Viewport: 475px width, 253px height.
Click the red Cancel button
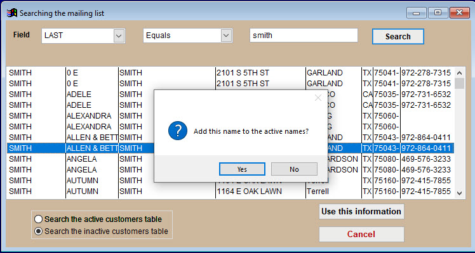(x=361, y=234)
